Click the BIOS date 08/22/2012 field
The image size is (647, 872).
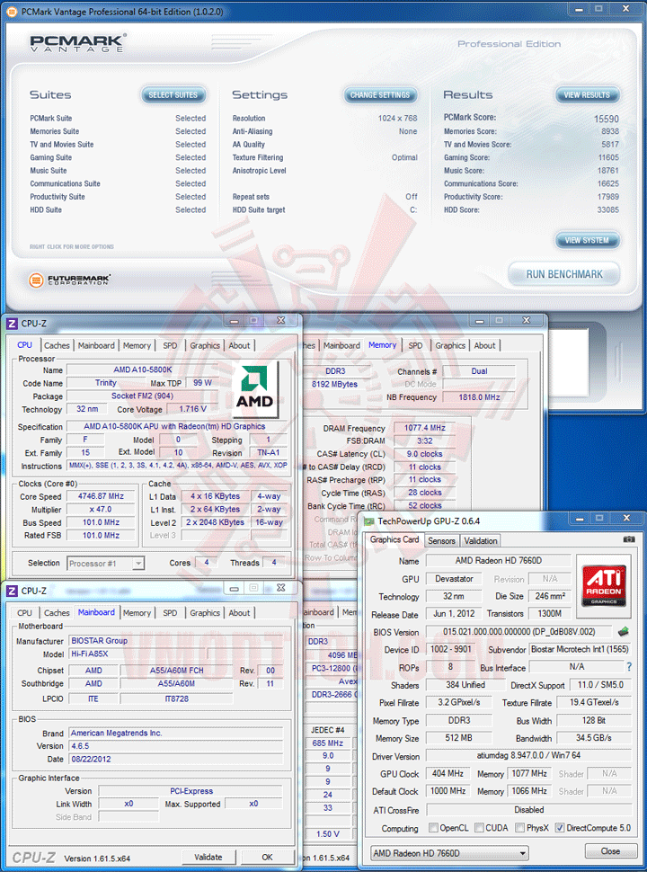pos(175,759)
